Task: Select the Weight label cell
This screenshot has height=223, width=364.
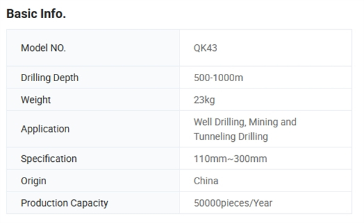Action: [93, 99]
